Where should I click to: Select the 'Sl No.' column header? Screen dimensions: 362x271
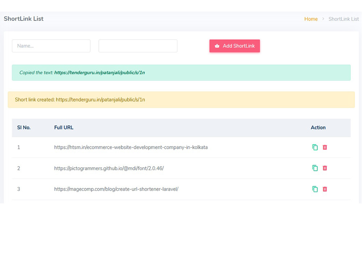(x=24, y=128)
